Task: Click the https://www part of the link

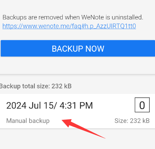Action: [x=20, y=26]
